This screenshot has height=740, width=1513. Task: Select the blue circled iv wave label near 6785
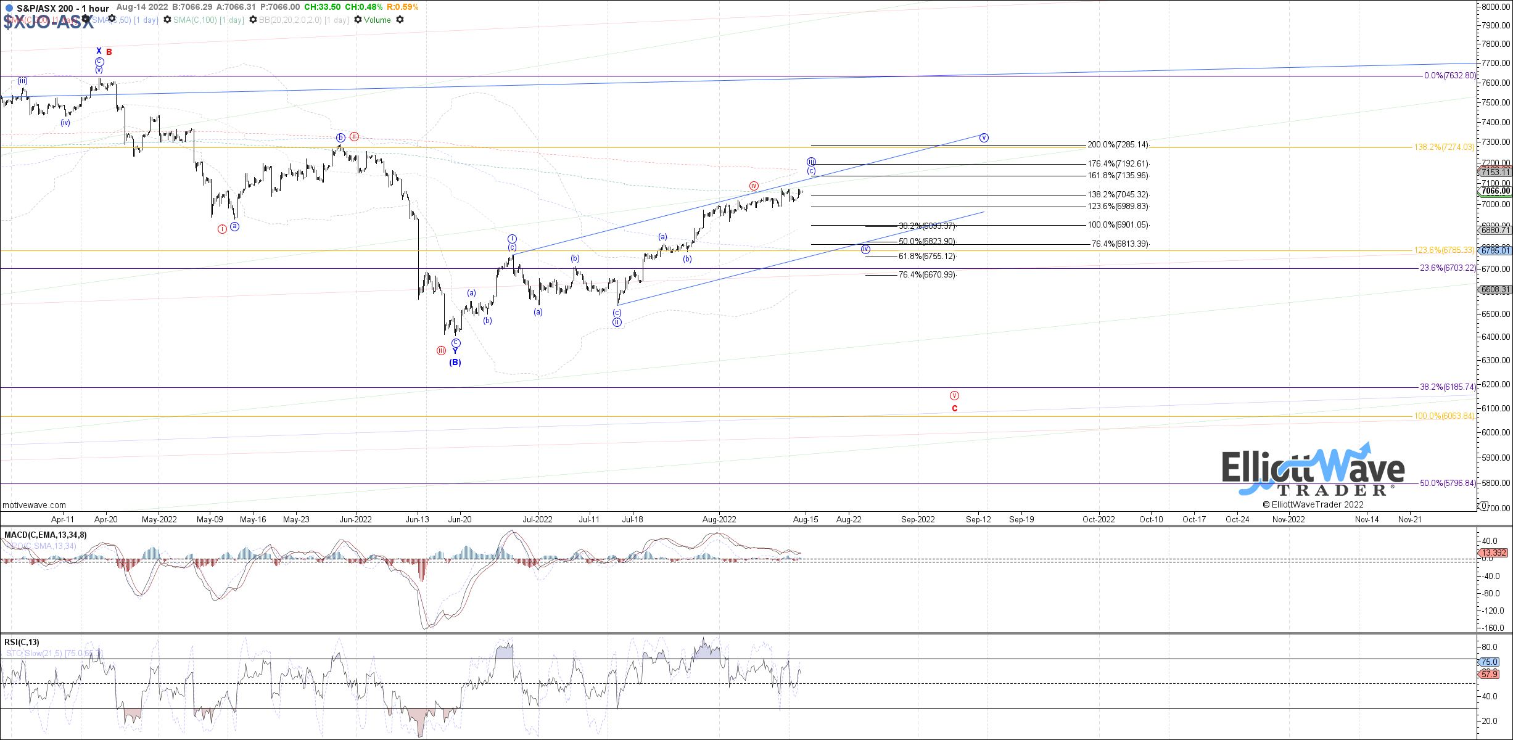[x=865, y=249]
